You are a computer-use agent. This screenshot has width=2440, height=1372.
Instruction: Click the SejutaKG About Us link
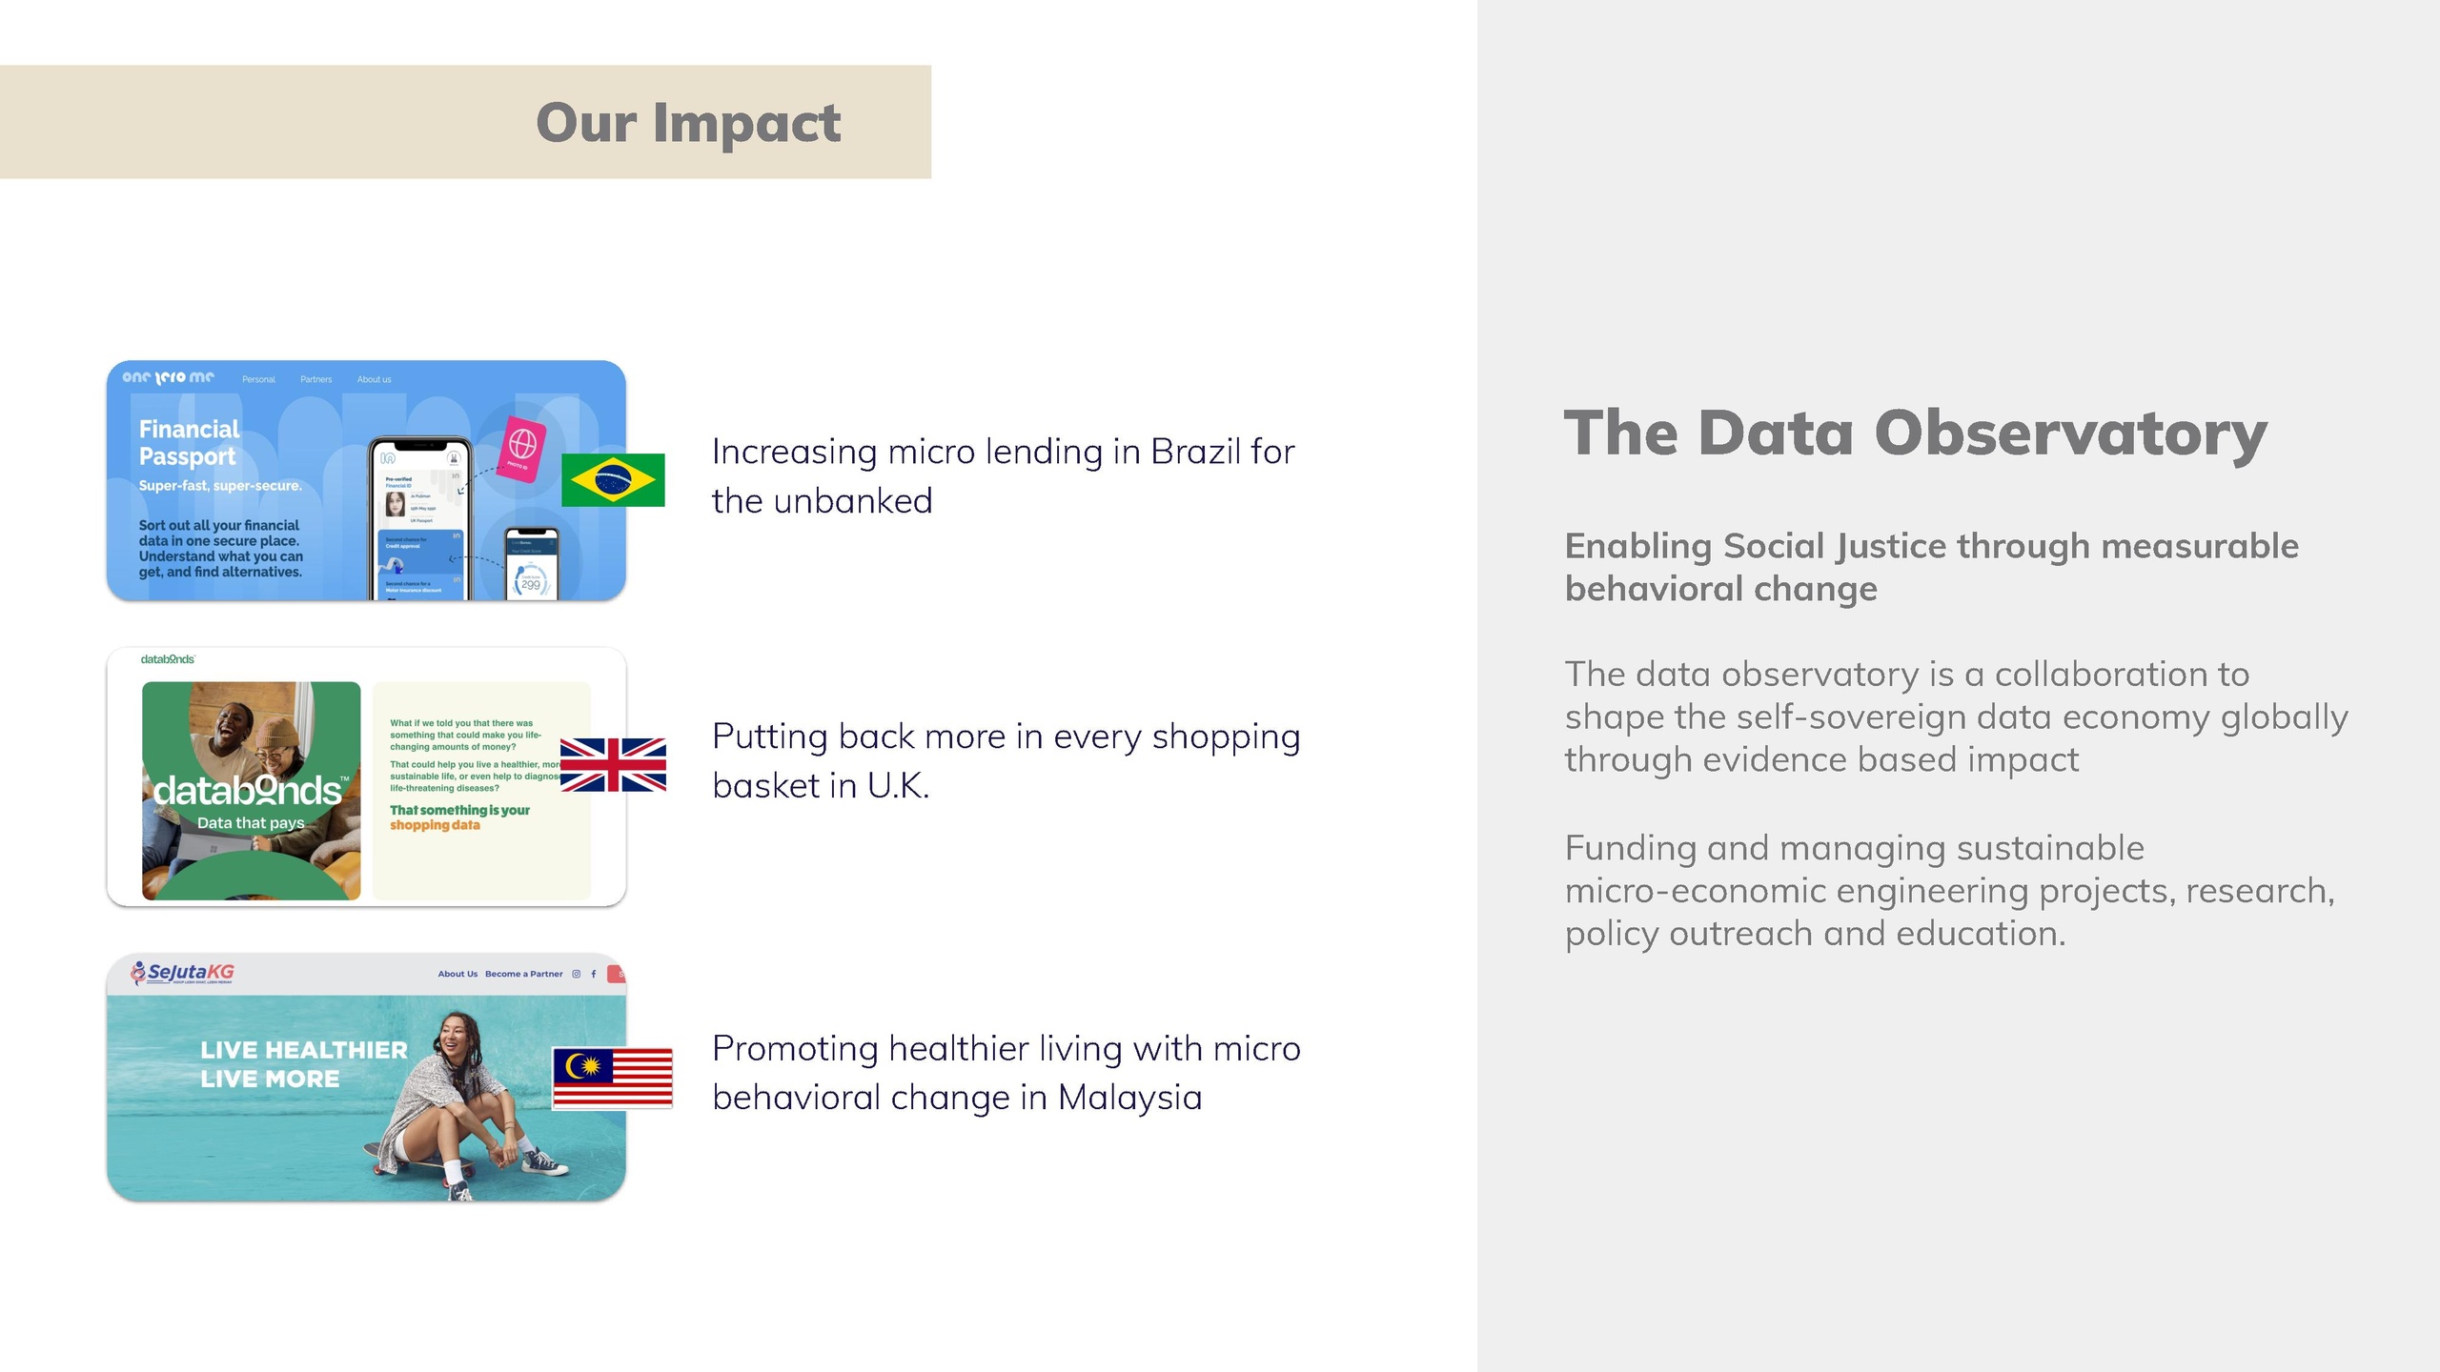(457, 974)
